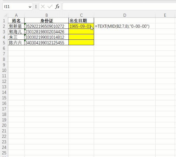Select cell containing 郭新星

(16, 26)
